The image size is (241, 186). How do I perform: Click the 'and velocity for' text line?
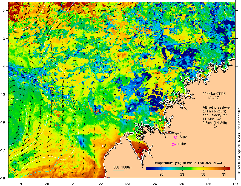pos(214,115)
